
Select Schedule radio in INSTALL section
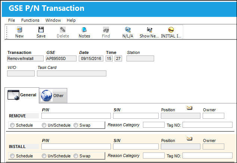point(12,156)
